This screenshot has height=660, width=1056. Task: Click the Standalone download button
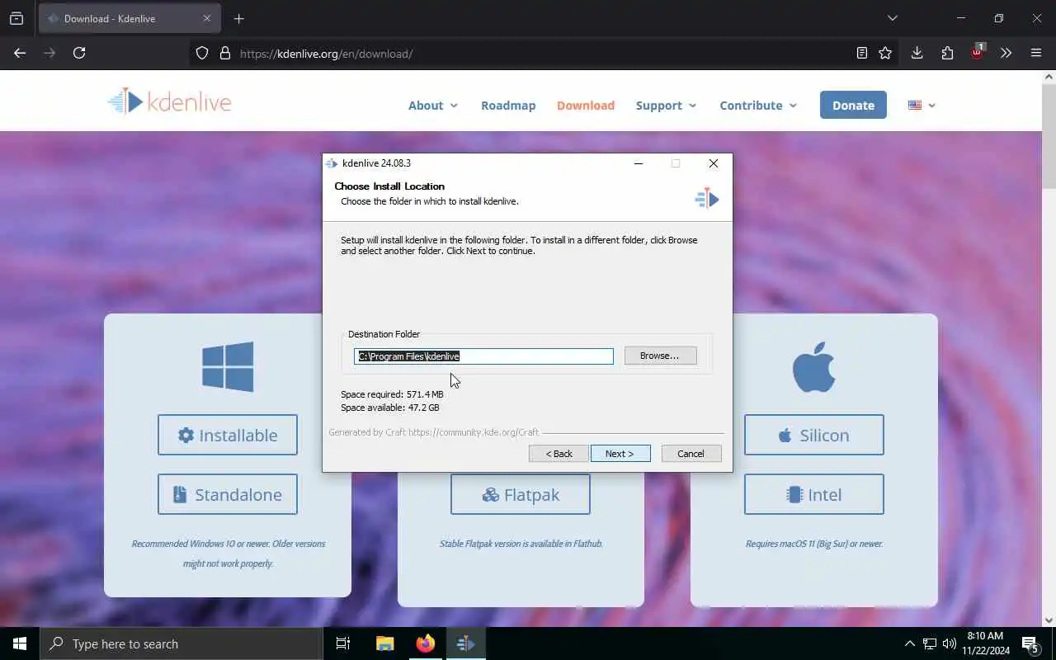(x=228, y=494)
